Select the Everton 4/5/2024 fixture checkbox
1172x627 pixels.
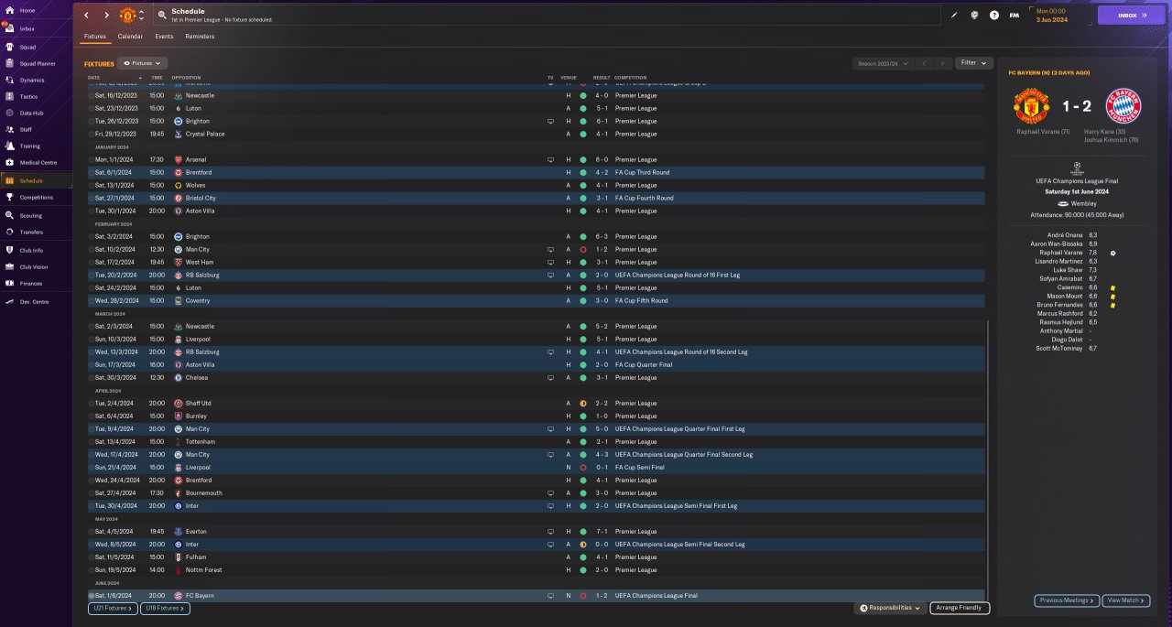tap(92, 532)
